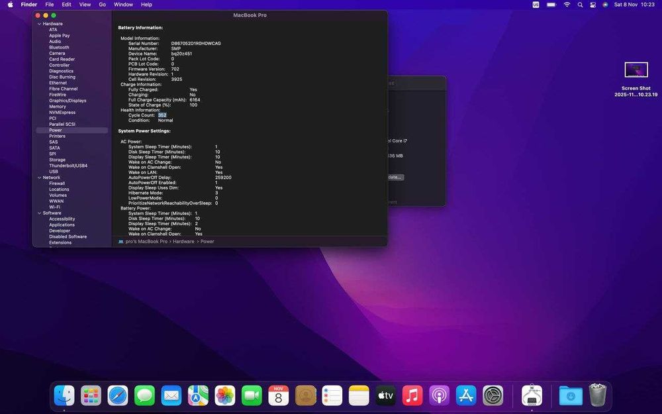Open the Trash in the Dock
Viewport: 662px width, 414px height.
(x=598, y=395)
